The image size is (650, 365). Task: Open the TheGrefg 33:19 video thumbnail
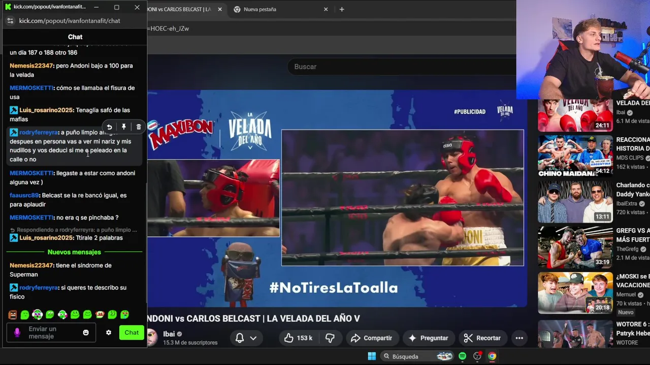coord(575,247)
